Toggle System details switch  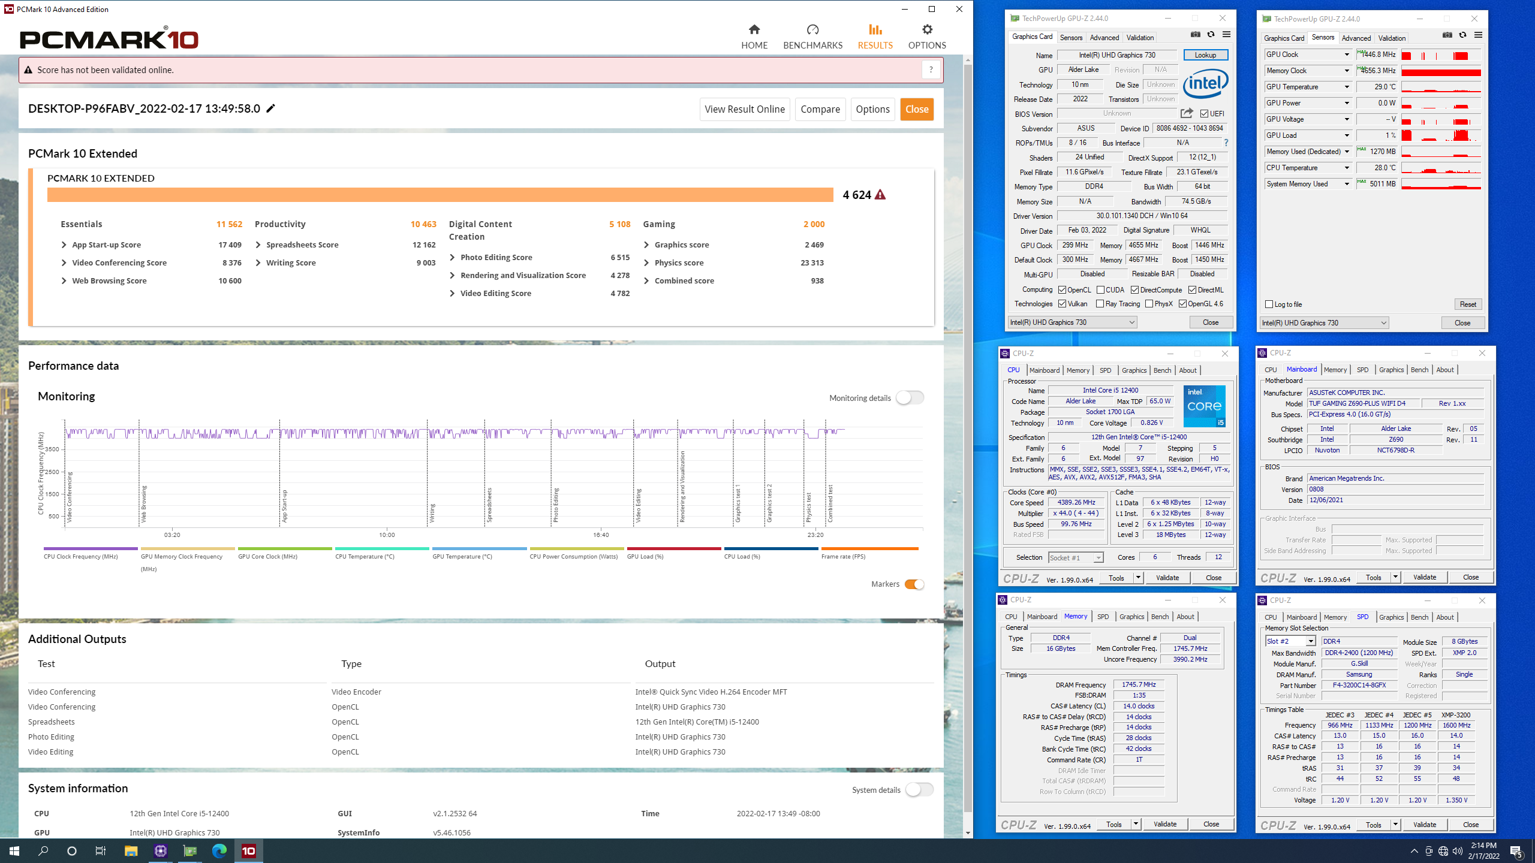[x=919, y=789]
